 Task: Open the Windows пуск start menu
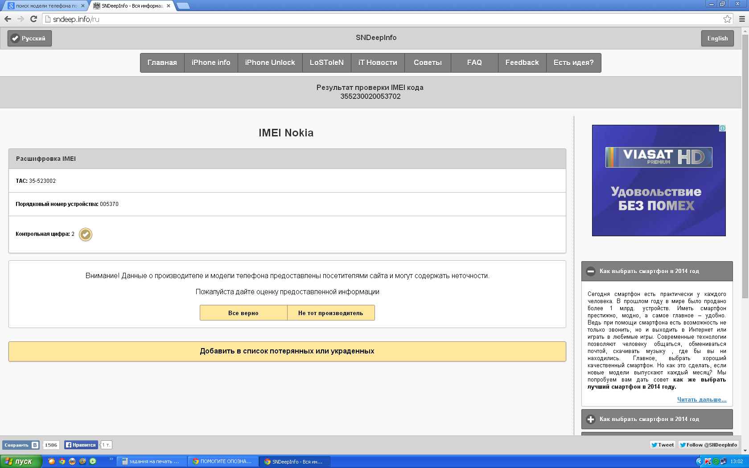pos(21,461)
